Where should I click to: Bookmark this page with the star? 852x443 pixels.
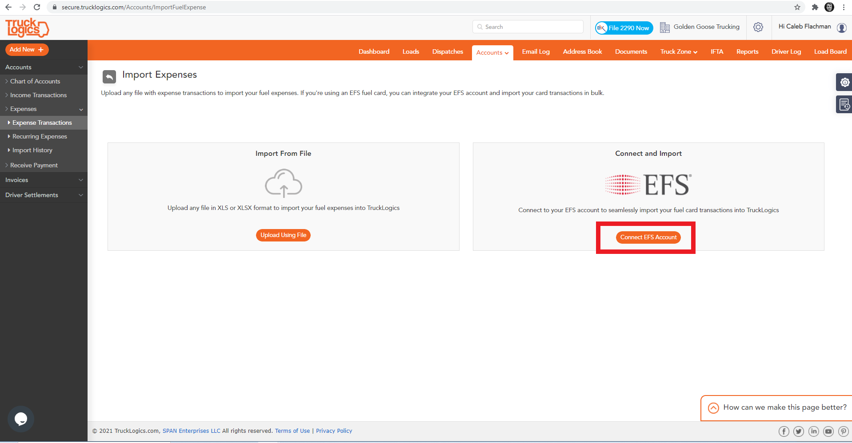click(797, 7)
